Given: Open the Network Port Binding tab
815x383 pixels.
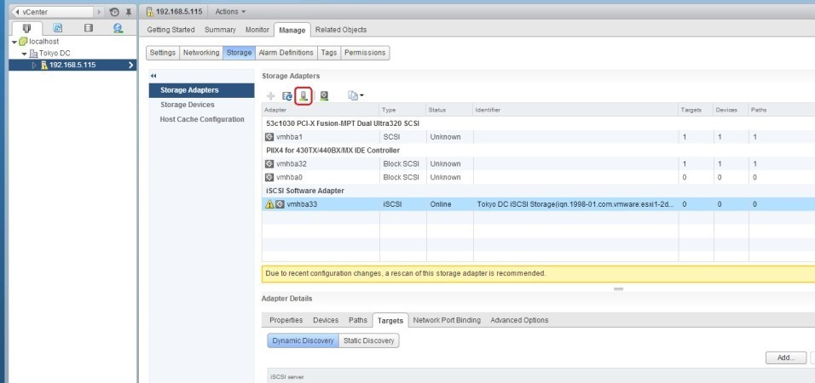Looking at the screenshot, I should (447, 320).
